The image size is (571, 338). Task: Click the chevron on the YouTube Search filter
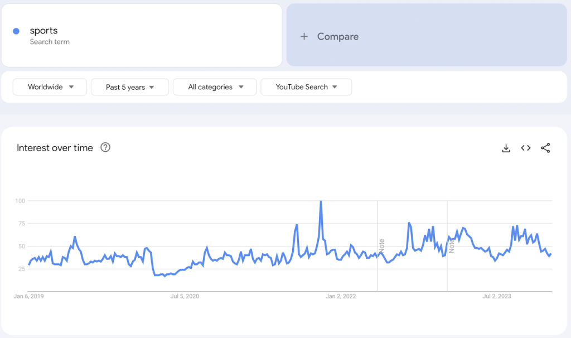tap(335, 87)
